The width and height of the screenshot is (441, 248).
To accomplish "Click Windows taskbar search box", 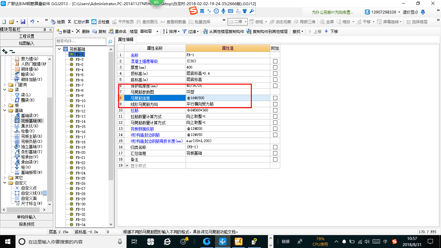I will tap(71, 241).
